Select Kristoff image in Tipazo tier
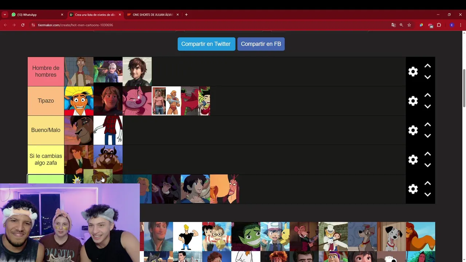Screen dimensions: 466x262 pyautogui.click(x=108, y=101)
